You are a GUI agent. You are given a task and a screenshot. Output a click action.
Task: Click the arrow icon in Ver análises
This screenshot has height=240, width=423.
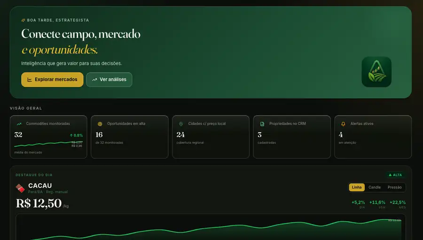point(94,80)
